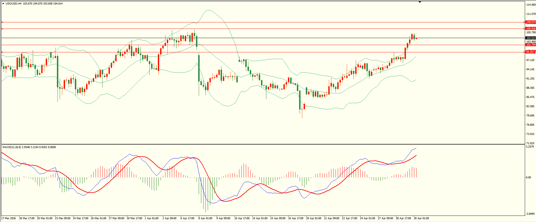Click the black 104.014 current price label
Image resolution: width=536 pixels, height=222 pixels.
coord(530,38)
